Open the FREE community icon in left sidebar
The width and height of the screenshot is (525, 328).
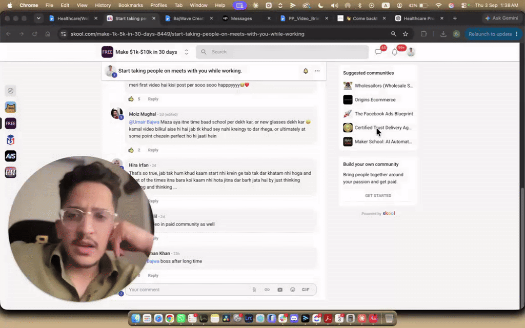(x=10, y=124)
